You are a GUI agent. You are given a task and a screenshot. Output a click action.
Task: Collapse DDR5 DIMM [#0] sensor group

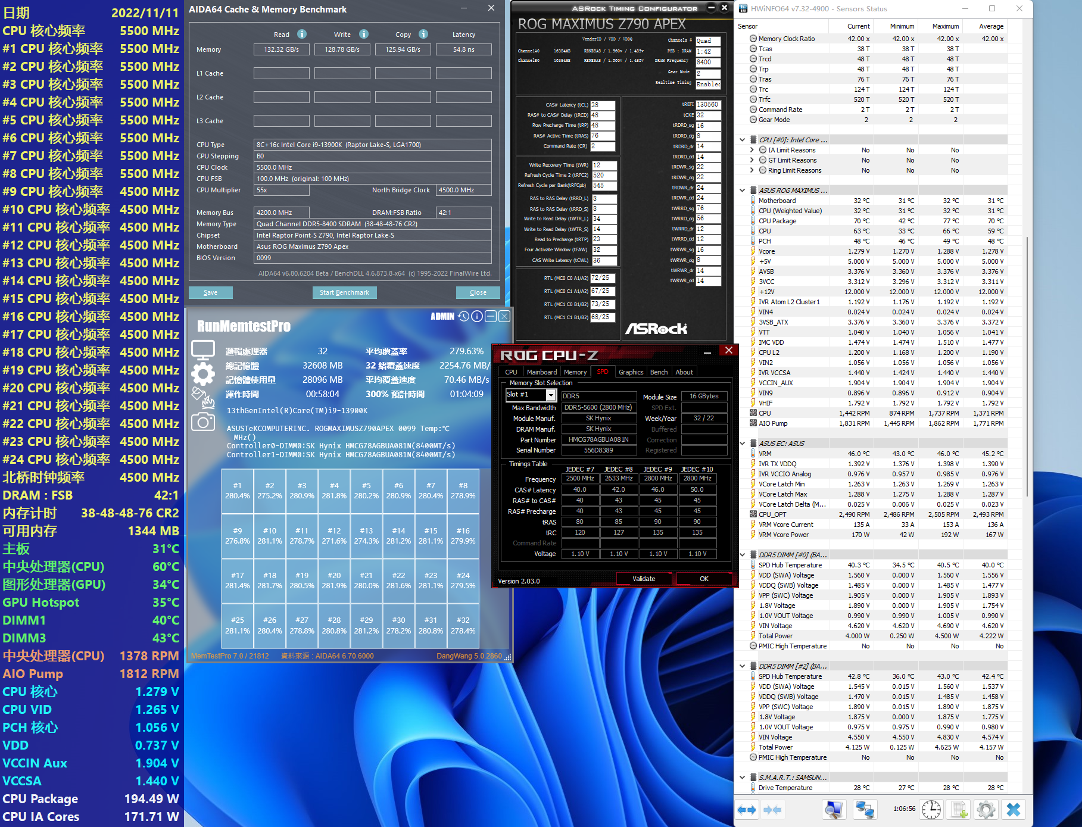point(743,555)
